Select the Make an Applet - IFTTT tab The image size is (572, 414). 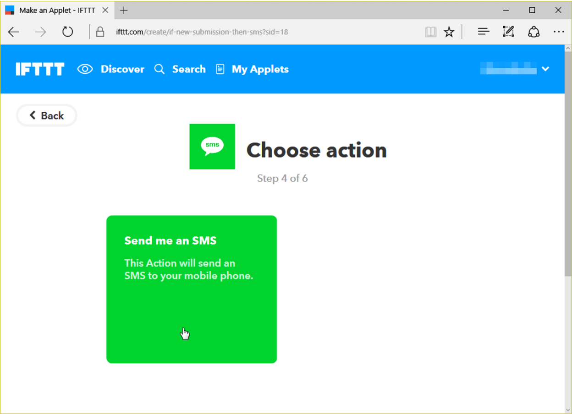[x=57, y=10]
